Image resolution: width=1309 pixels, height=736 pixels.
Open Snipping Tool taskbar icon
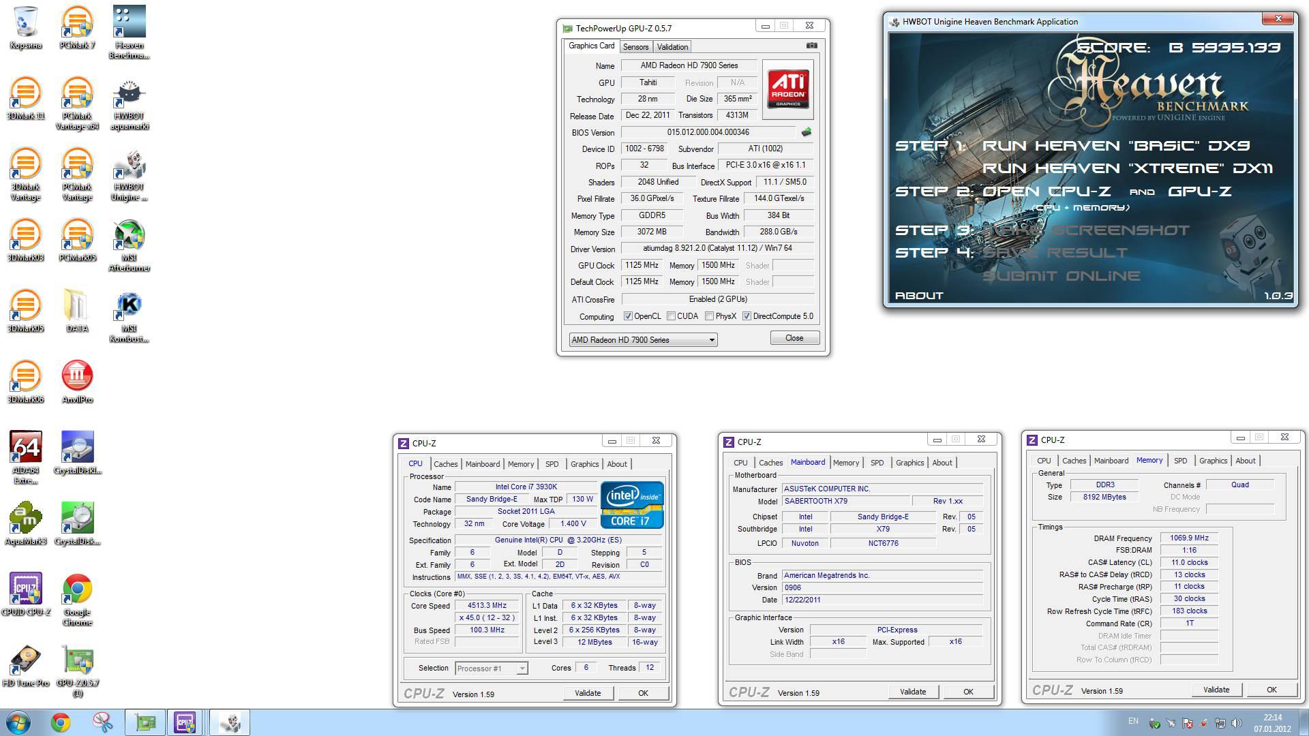[103, 722]
